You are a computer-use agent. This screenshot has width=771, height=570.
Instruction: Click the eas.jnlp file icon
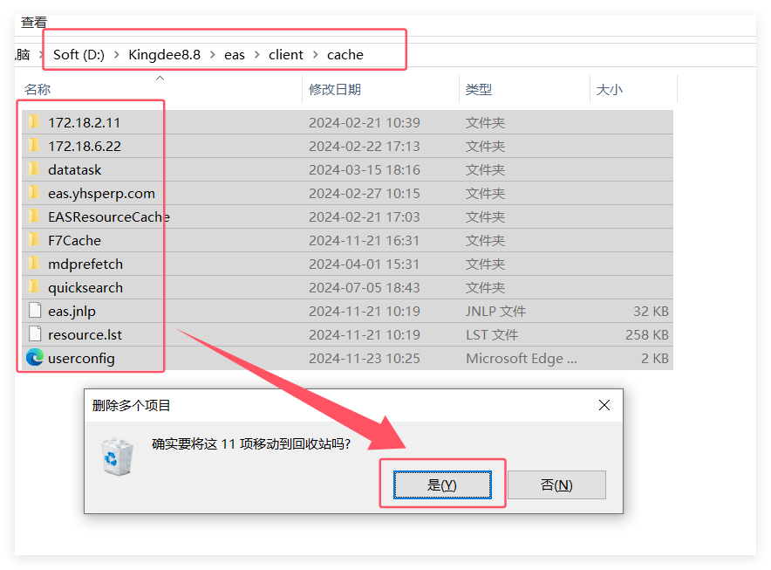point(34,311)
